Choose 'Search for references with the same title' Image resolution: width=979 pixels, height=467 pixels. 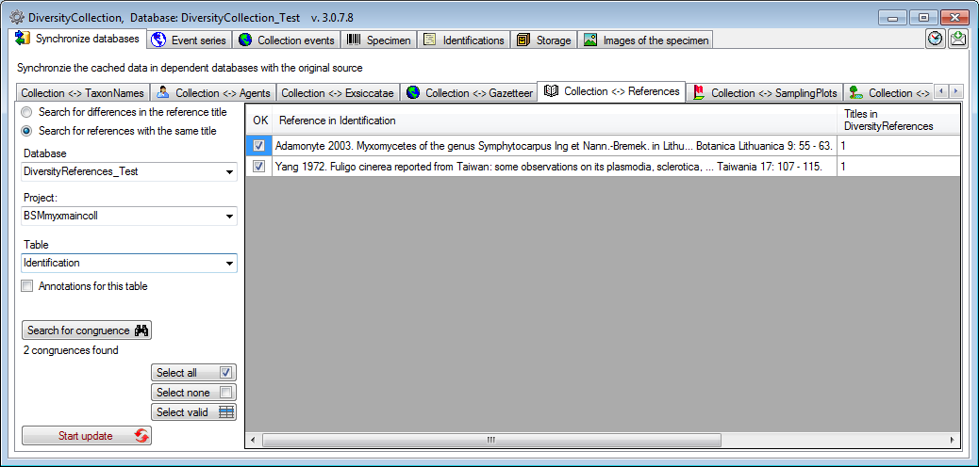pos(119,131)
